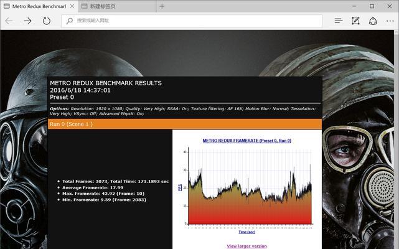Select the Run 0 (Scene 1) header
Image resolution: width=399 pixels, height=249 pixels.
185,124
